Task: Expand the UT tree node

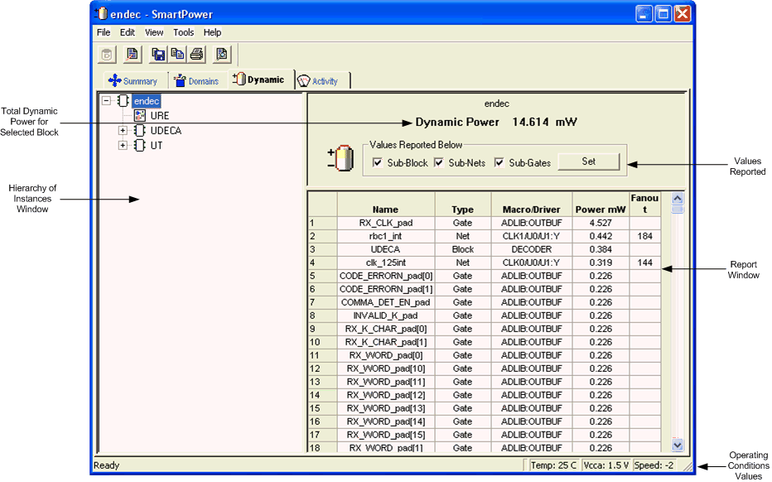Action: click(123, 145)
